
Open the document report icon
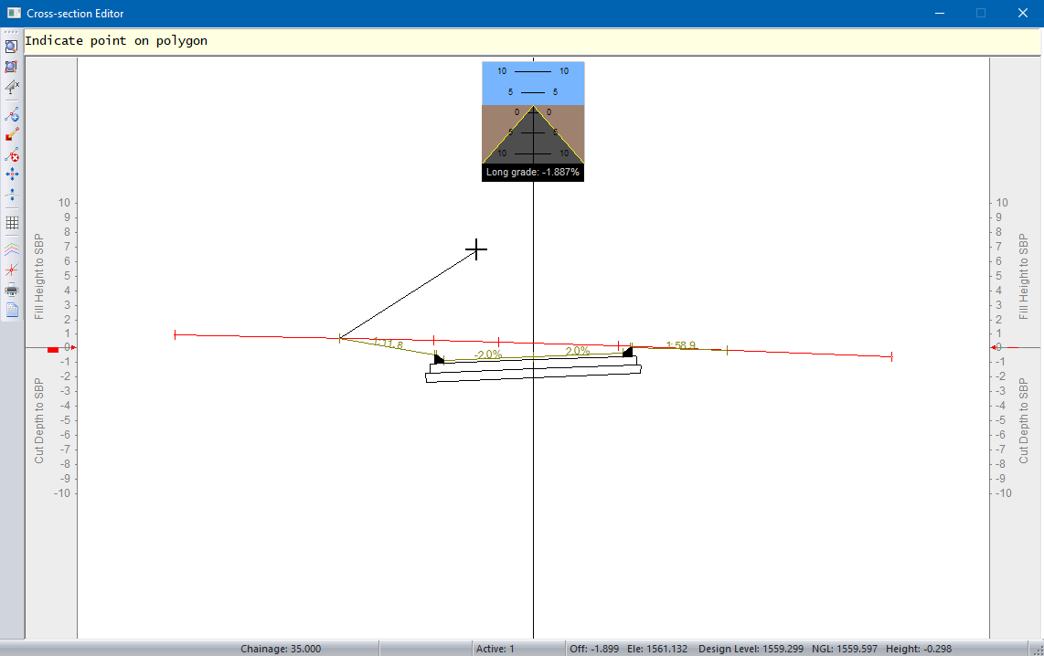coord(12,310)
